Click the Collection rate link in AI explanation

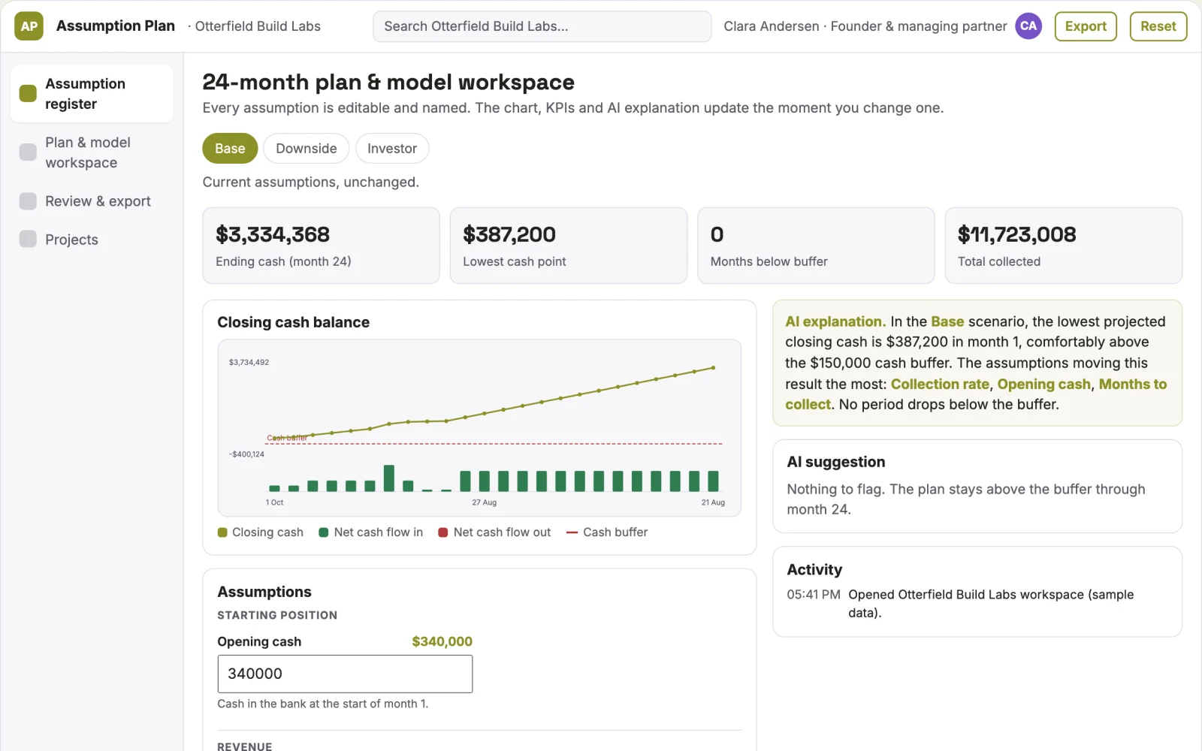pos(940,384)
